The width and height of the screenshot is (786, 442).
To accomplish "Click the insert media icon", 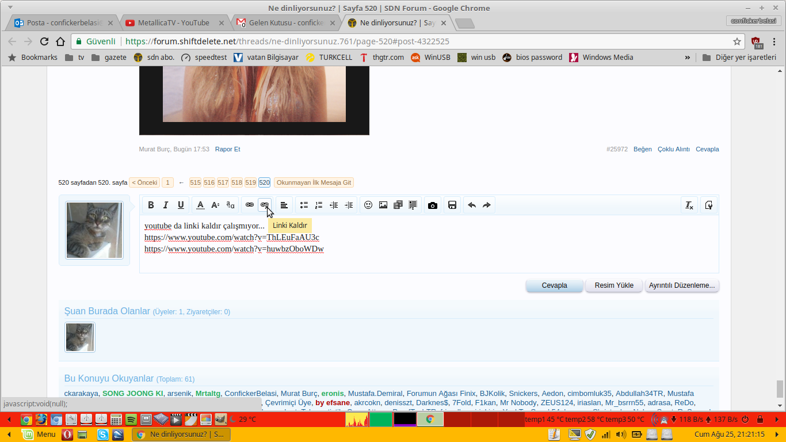I will click(x=398, y=205).
